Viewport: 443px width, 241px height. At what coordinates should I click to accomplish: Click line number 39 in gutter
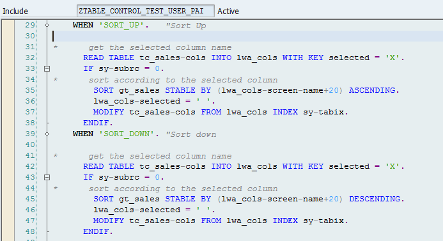pos(30,134)
